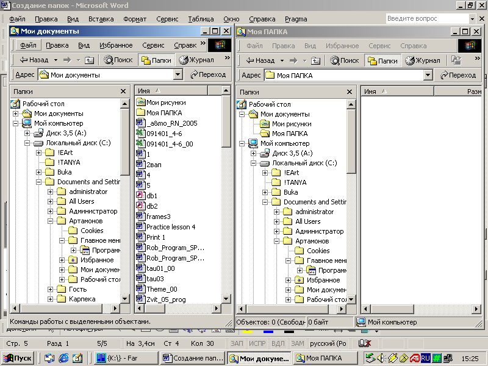The height and width of the screenshot is (366, 488).
Task: Select the db1 Access database file
Action: pos(147,196)
